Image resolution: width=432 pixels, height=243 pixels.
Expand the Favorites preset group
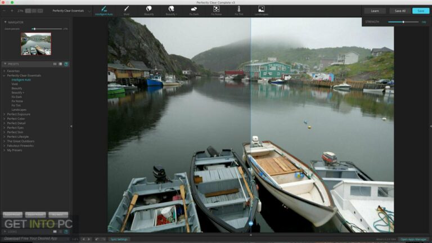(4, 71)
